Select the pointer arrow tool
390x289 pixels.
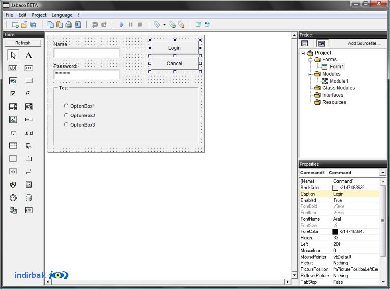tap(13, 55)
